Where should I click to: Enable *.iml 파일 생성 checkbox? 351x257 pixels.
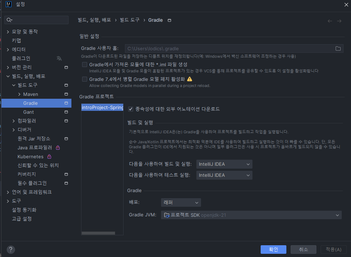85,65
